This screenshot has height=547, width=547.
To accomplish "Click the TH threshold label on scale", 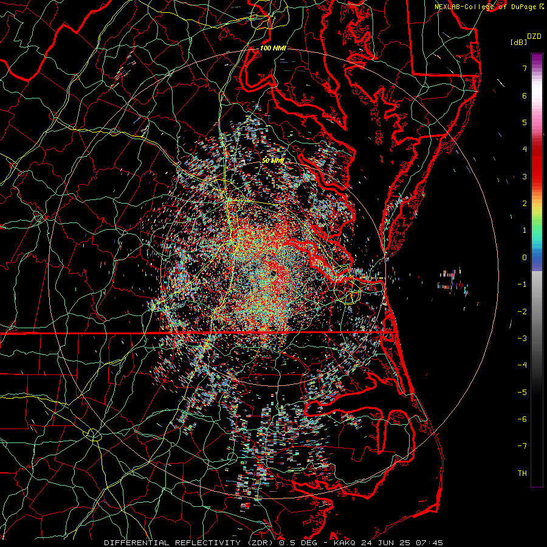I will tap(522, 473).
